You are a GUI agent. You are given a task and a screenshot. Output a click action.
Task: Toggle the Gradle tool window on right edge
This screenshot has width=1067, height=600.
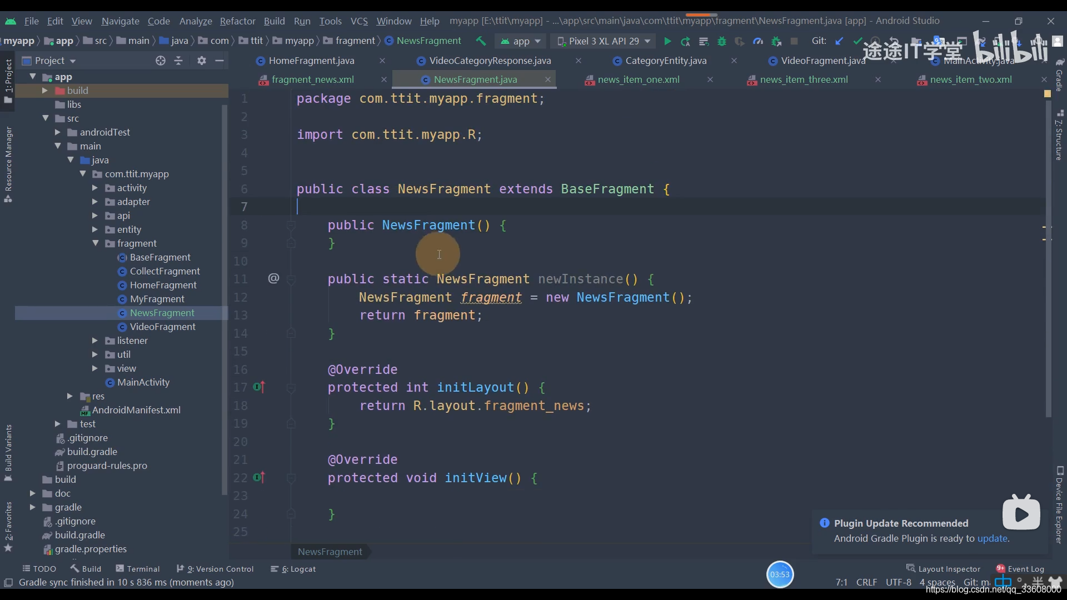[x=1059, y=74]
